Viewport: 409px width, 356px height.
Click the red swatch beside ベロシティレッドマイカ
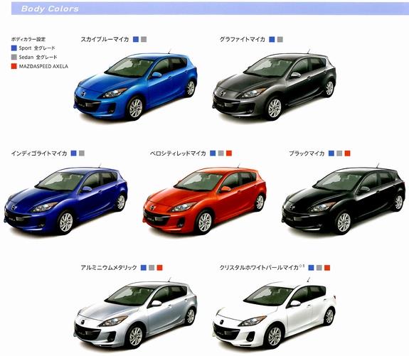pyautogui.click(x=229, y=153)
